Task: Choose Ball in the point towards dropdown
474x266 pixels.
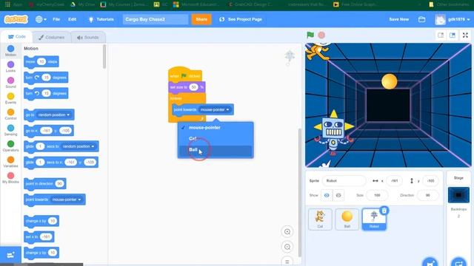Action: (x=216, y=150)
